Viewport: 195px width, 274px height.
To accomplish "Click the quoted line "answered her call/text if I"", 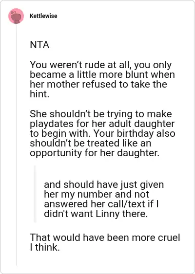I will pos(101,204).
